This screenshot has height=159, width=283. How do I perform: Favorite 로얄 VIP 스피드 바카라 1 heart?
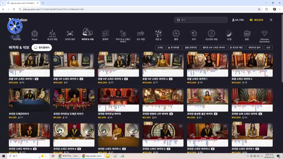tap(47, 57)
